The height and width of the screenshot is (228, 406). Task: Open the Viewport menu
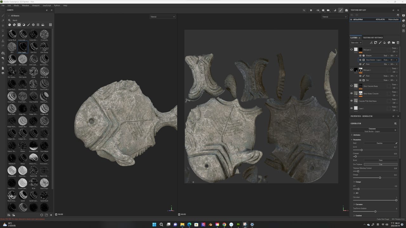tap(36, 5)
